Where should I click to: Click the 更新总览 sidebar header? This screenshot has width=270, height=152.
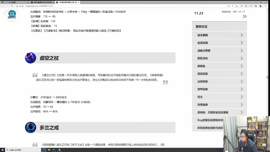coord(220,27)
